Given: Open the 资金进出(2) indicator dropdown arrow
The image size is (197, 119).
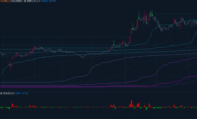Looking at the screenshot, I should coord(1,93).
